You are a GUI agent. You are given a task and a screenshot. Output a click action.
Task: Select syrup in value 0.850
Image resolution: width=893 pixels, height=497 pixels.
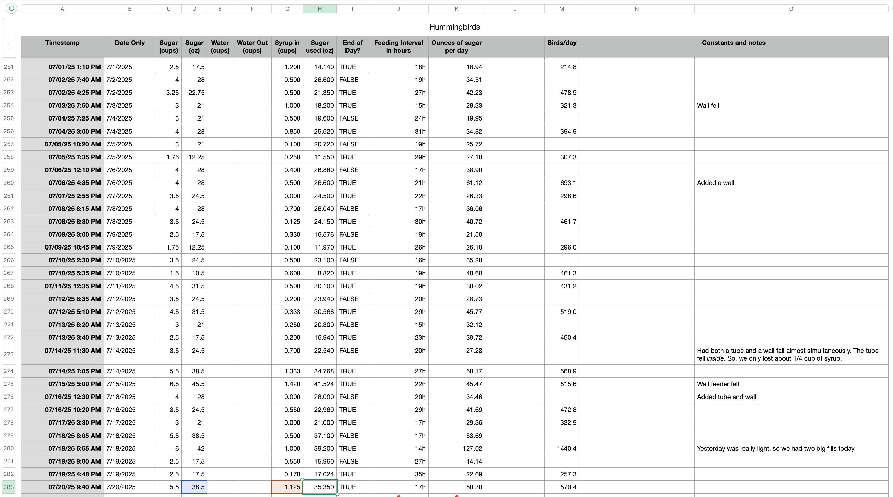pyautogui.click(x=287, y=131)
